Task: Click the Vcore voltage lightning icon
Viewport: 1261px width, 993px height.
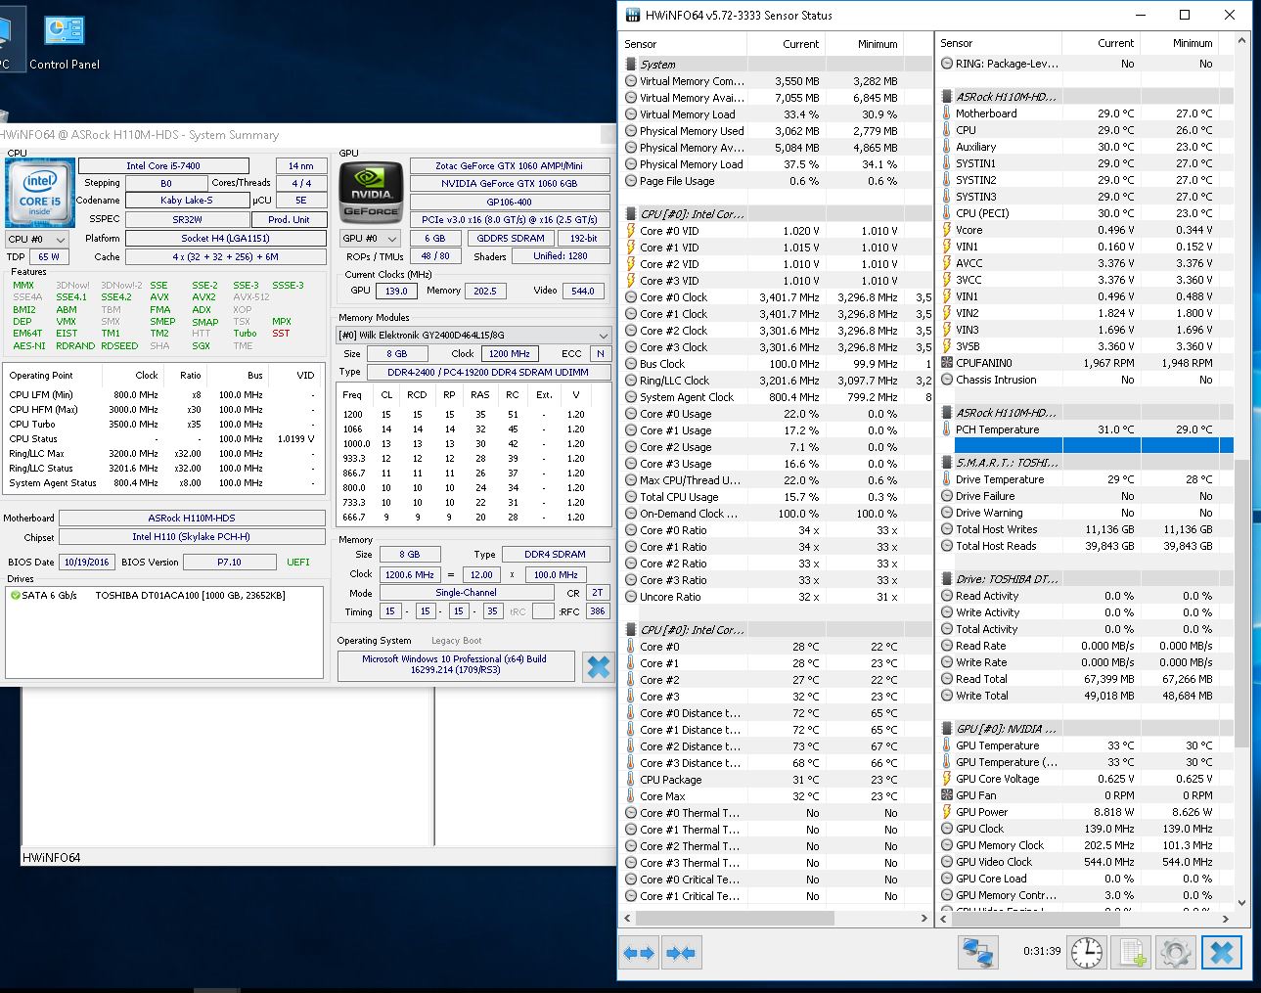Action: [947, 230]
